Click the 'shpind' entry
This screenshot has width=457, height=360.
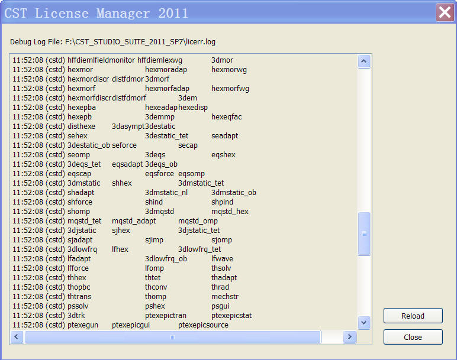point(222,202)
